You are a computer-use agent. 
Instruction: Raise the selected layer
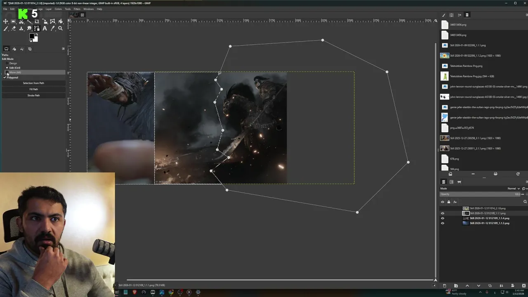(467, 285)
